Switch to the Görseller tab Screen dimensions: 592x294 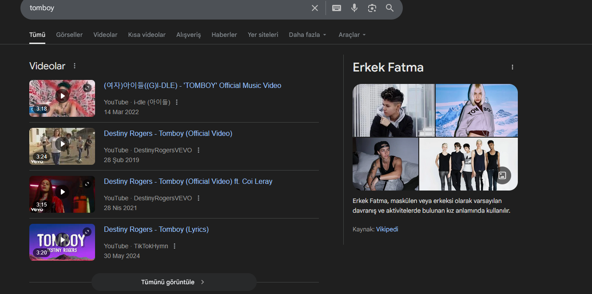(69, 35)
